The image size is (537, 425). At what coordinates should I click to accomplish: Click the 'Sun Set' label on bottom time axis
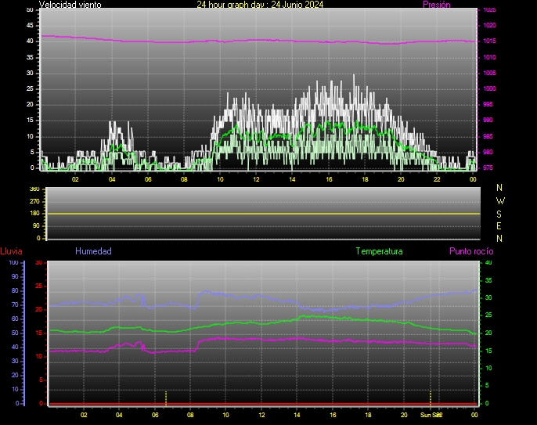coord(431,415)
